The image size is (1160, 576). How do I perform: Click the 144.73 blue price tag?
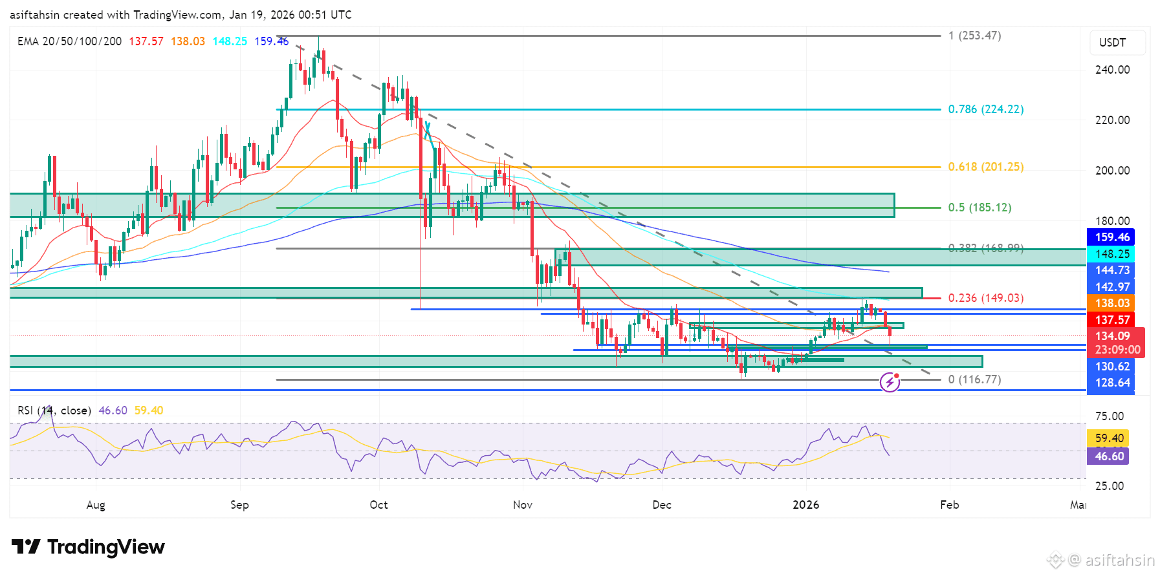[x=1111, y=270]
